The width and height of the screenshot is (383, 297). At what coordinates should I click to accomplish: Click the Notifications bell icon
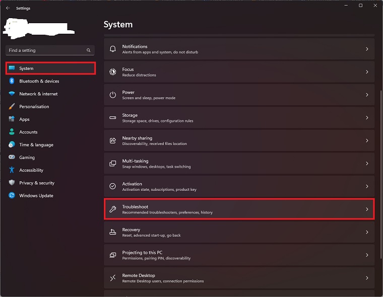point(113,49)
